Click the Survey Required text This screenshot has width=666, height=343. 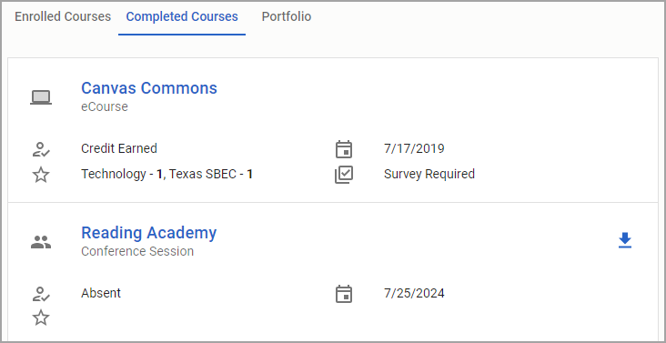point(429,174)
